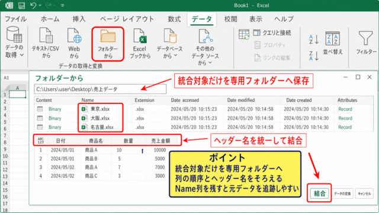Click the table icon in 東京.xlsx row
Image resolution: width=379 pixels, height=213 pixels.
tap(40, 109)
